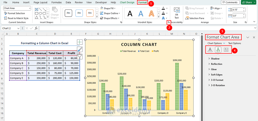Expand the formula bar
Screen dimensions: 258x121
[255, 28]
